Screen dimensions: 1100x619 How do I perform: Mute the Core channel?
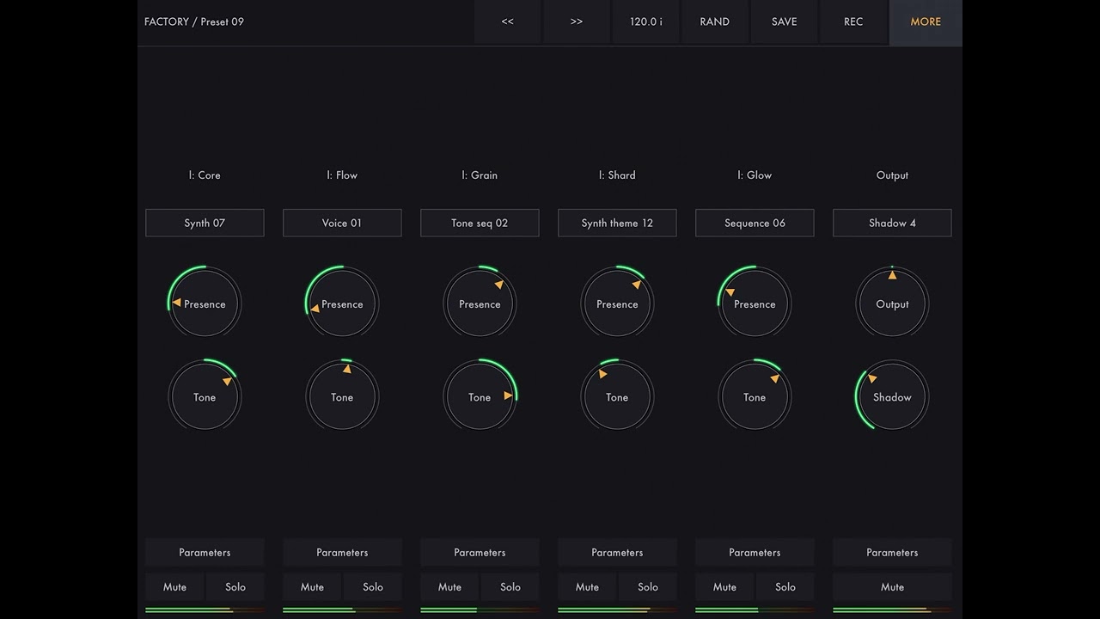[174, 587]
